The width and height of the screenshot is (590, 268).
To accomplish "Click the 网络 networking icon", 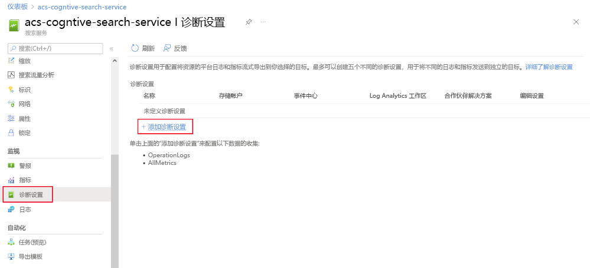I will [11, 104].
